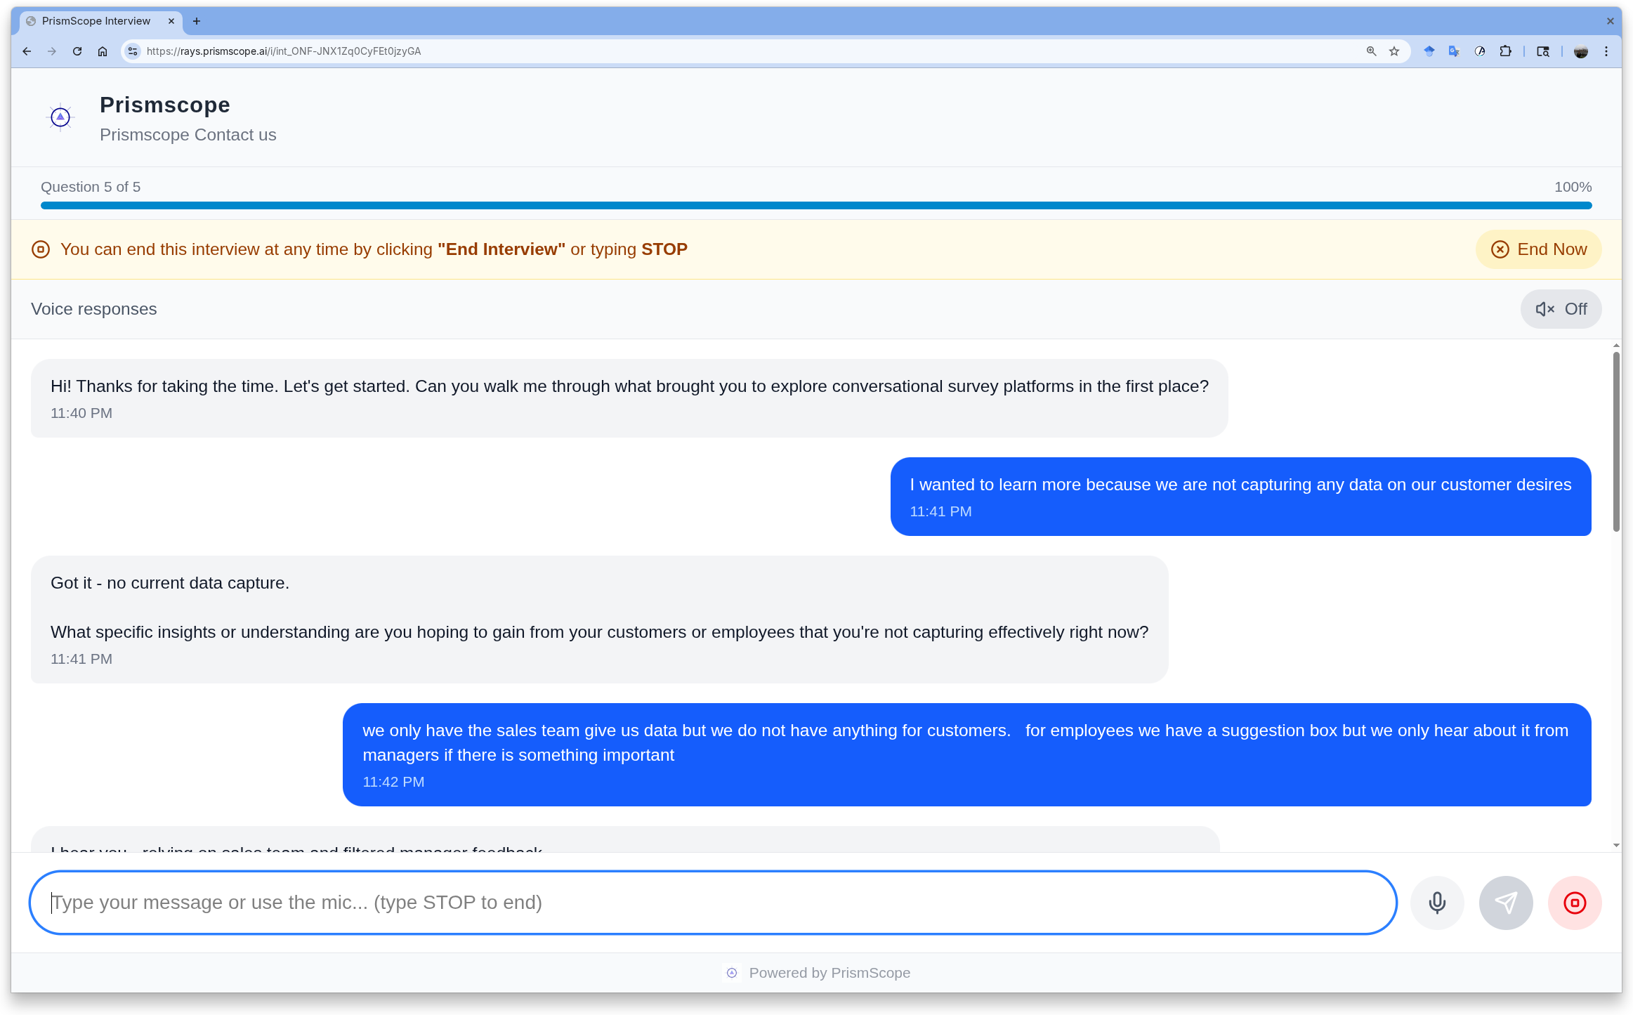Click the chat scrollbar down arrow

(x=1616, y=845)
